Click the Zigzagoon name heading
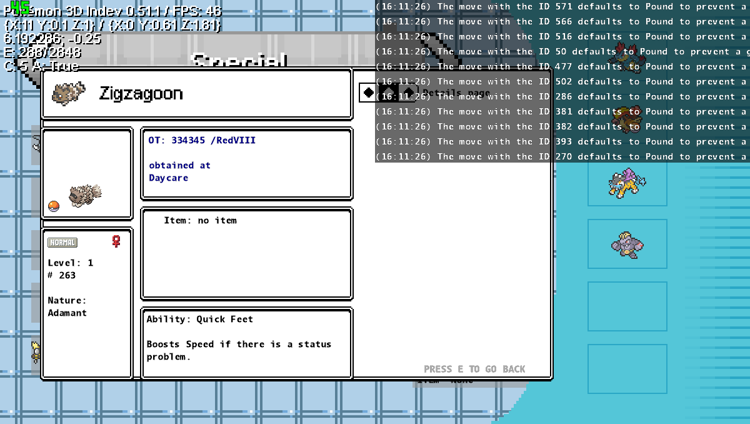Screen dimensions: 750x424 (141, 94)
